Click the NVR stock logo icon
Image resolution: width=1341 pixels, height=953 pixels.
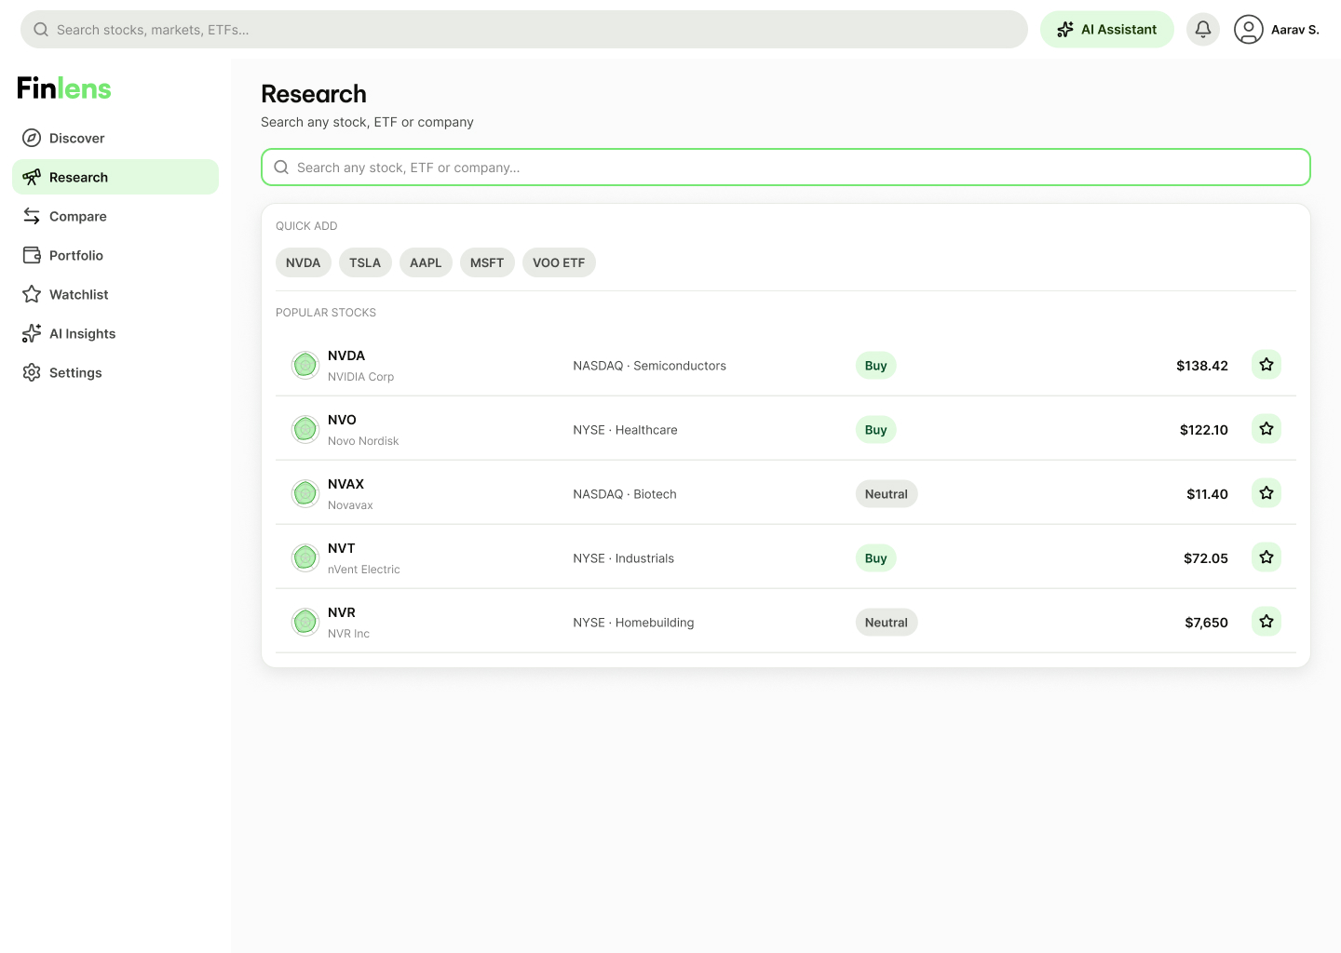click(305, 623)
